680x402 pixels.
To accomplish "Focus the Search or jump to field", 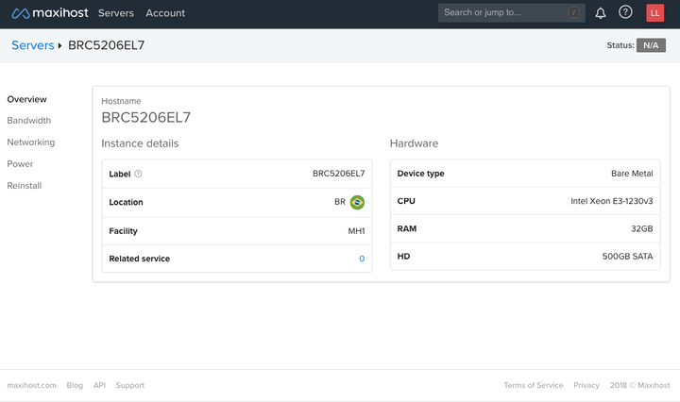I will click(x=501, y=13).
